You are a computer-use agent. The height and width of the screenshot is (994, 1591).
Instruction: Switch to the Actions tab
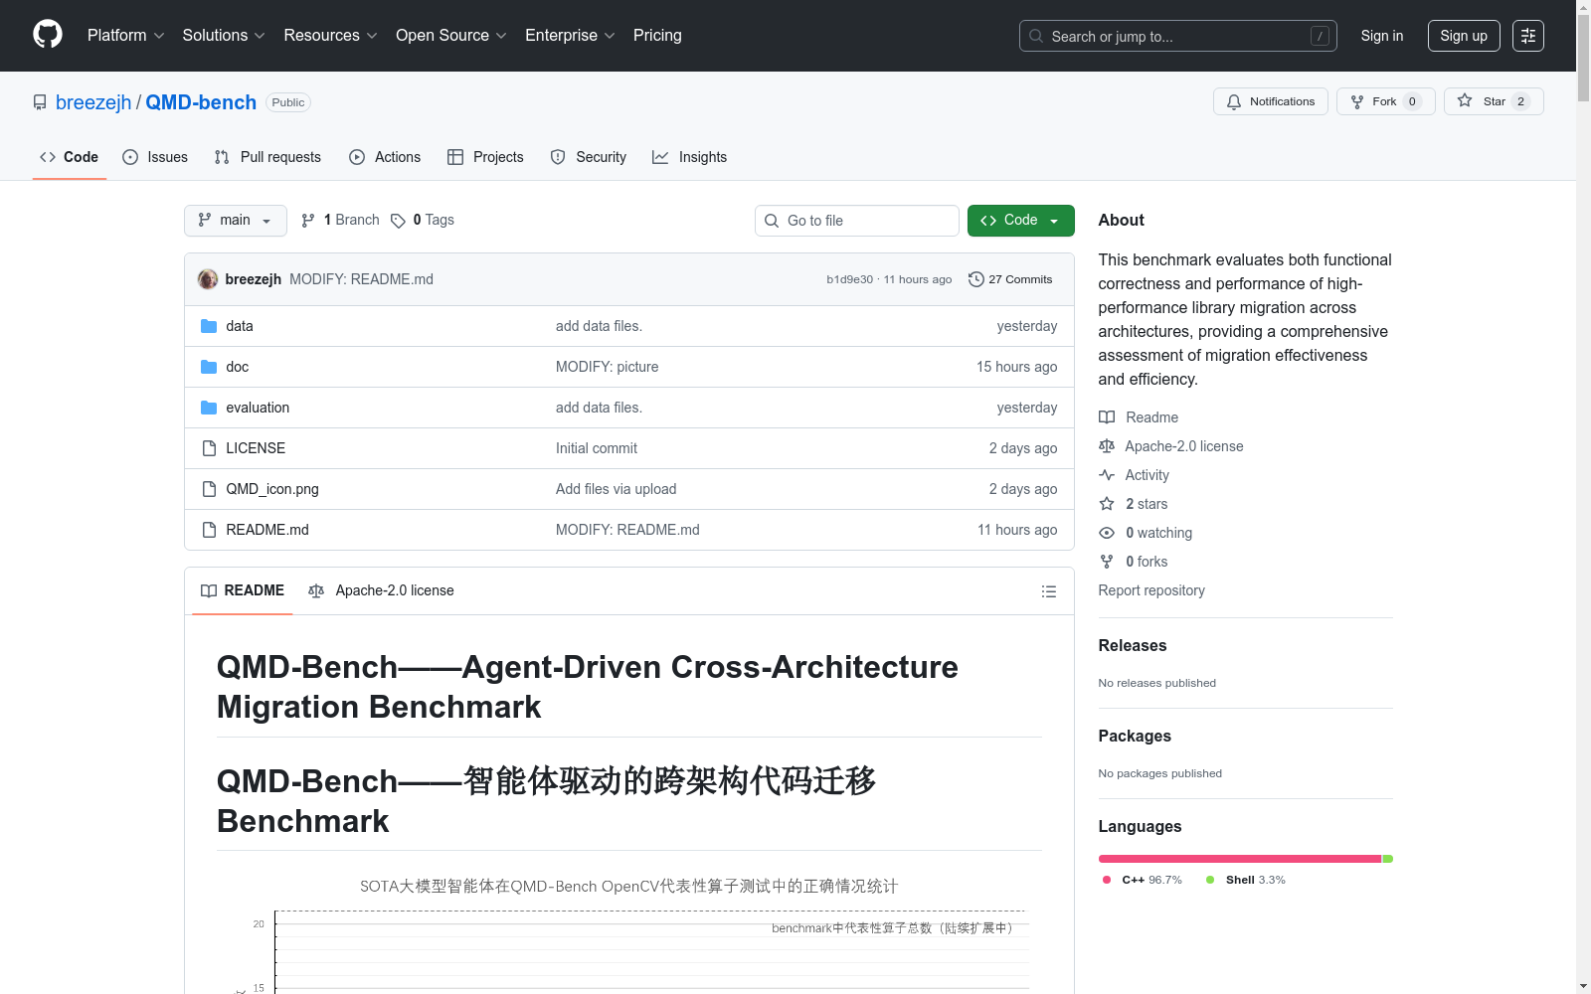click(385, 157)
